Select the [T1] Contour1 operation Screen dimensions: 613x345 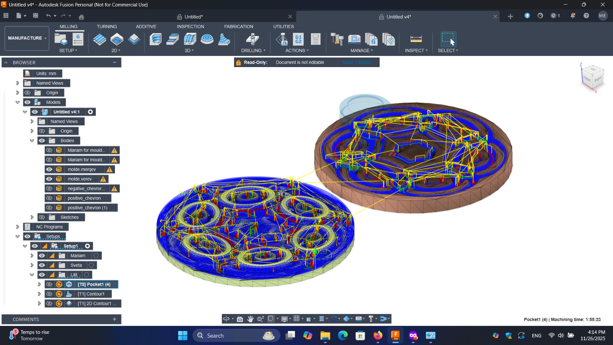pyautogui.click(x=91, y=294)
